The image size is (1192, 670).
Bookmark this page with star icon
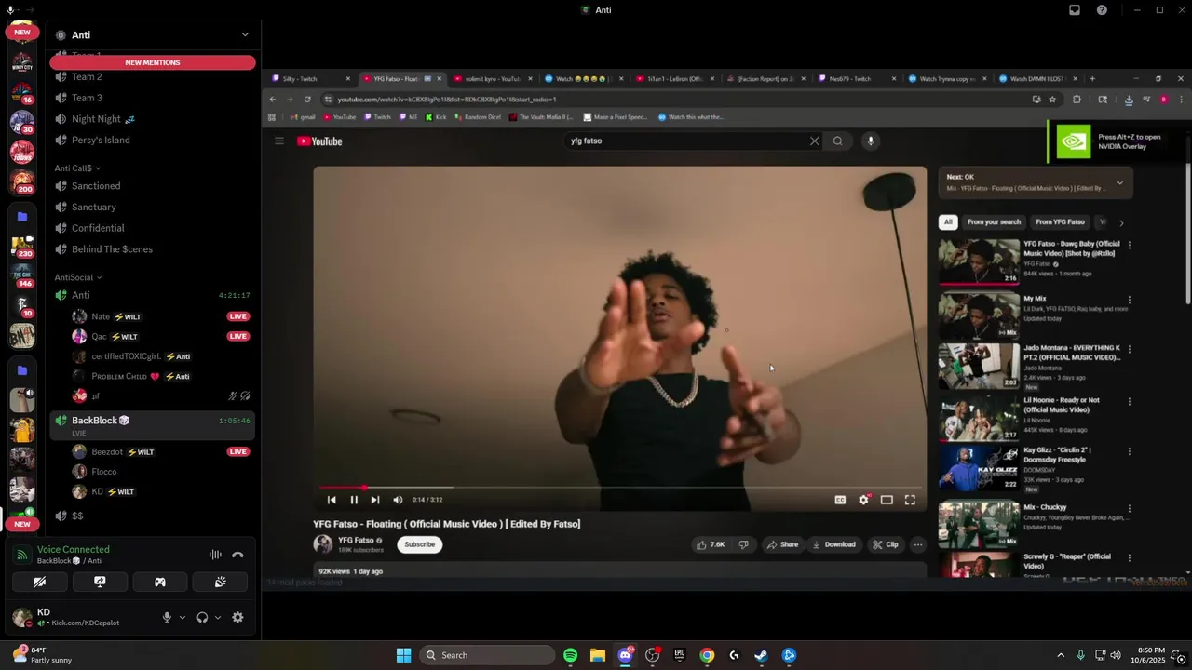tap(1052, 100)
